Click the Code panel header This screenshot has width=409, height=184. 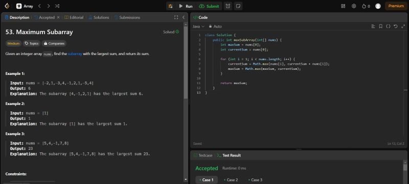(200, 17)
